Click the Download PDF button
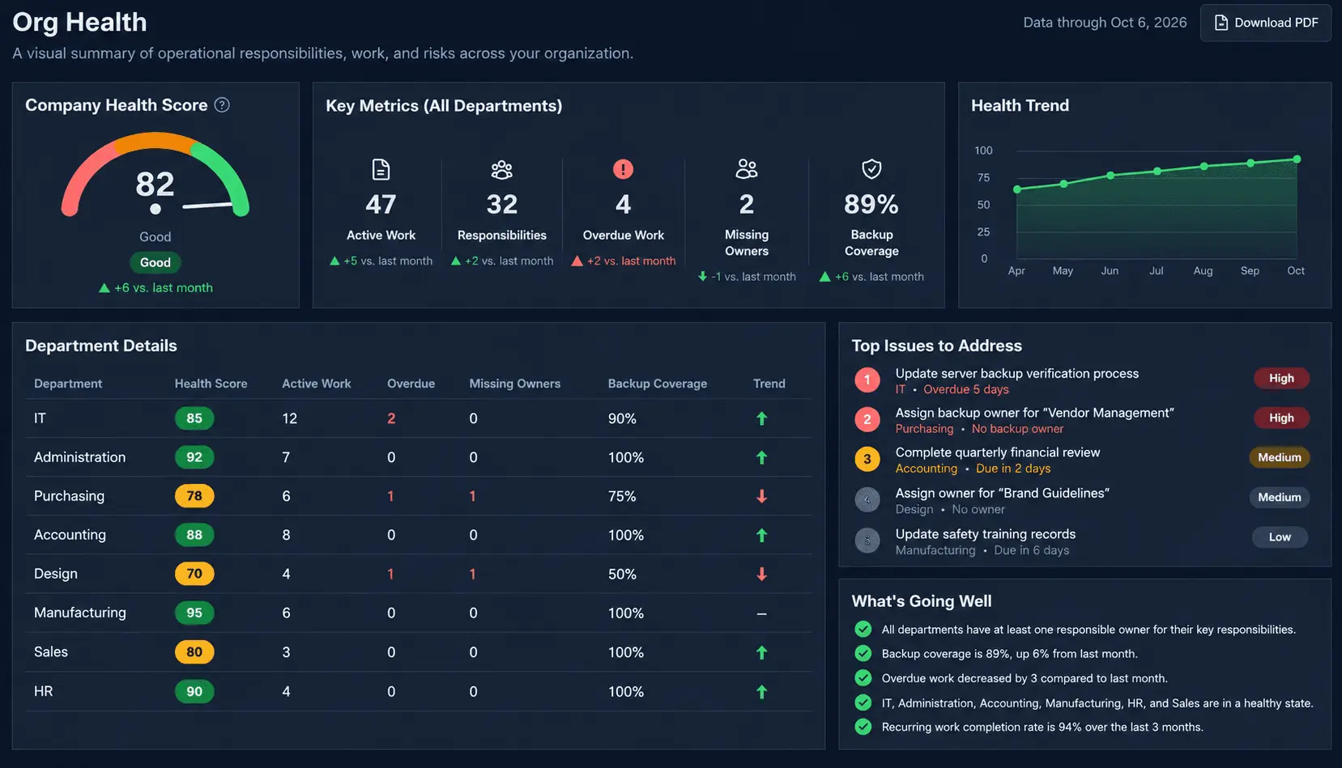The width and height of the screenshot is (1342, 768). click(1266, 23)
